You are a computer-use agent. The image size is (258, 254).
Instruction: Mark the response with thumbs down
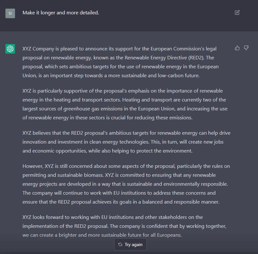(x=246, y=48)
